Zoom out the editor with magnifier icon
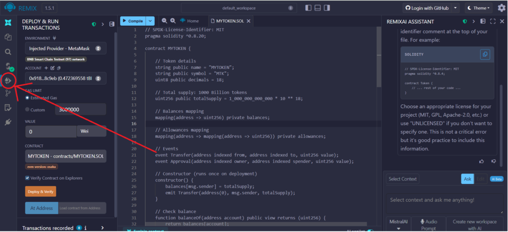Viewport: 508px width, 232px height. point(163,21)
